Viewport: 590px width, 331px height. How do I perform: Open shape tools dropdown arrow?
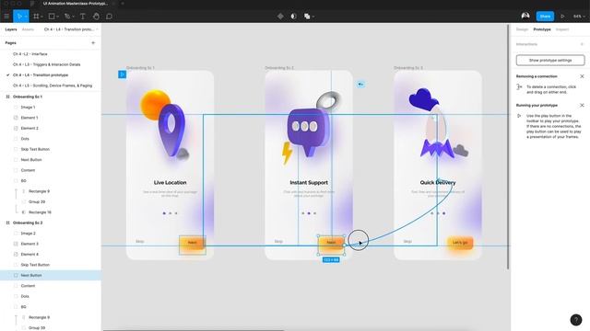point(57,17)
